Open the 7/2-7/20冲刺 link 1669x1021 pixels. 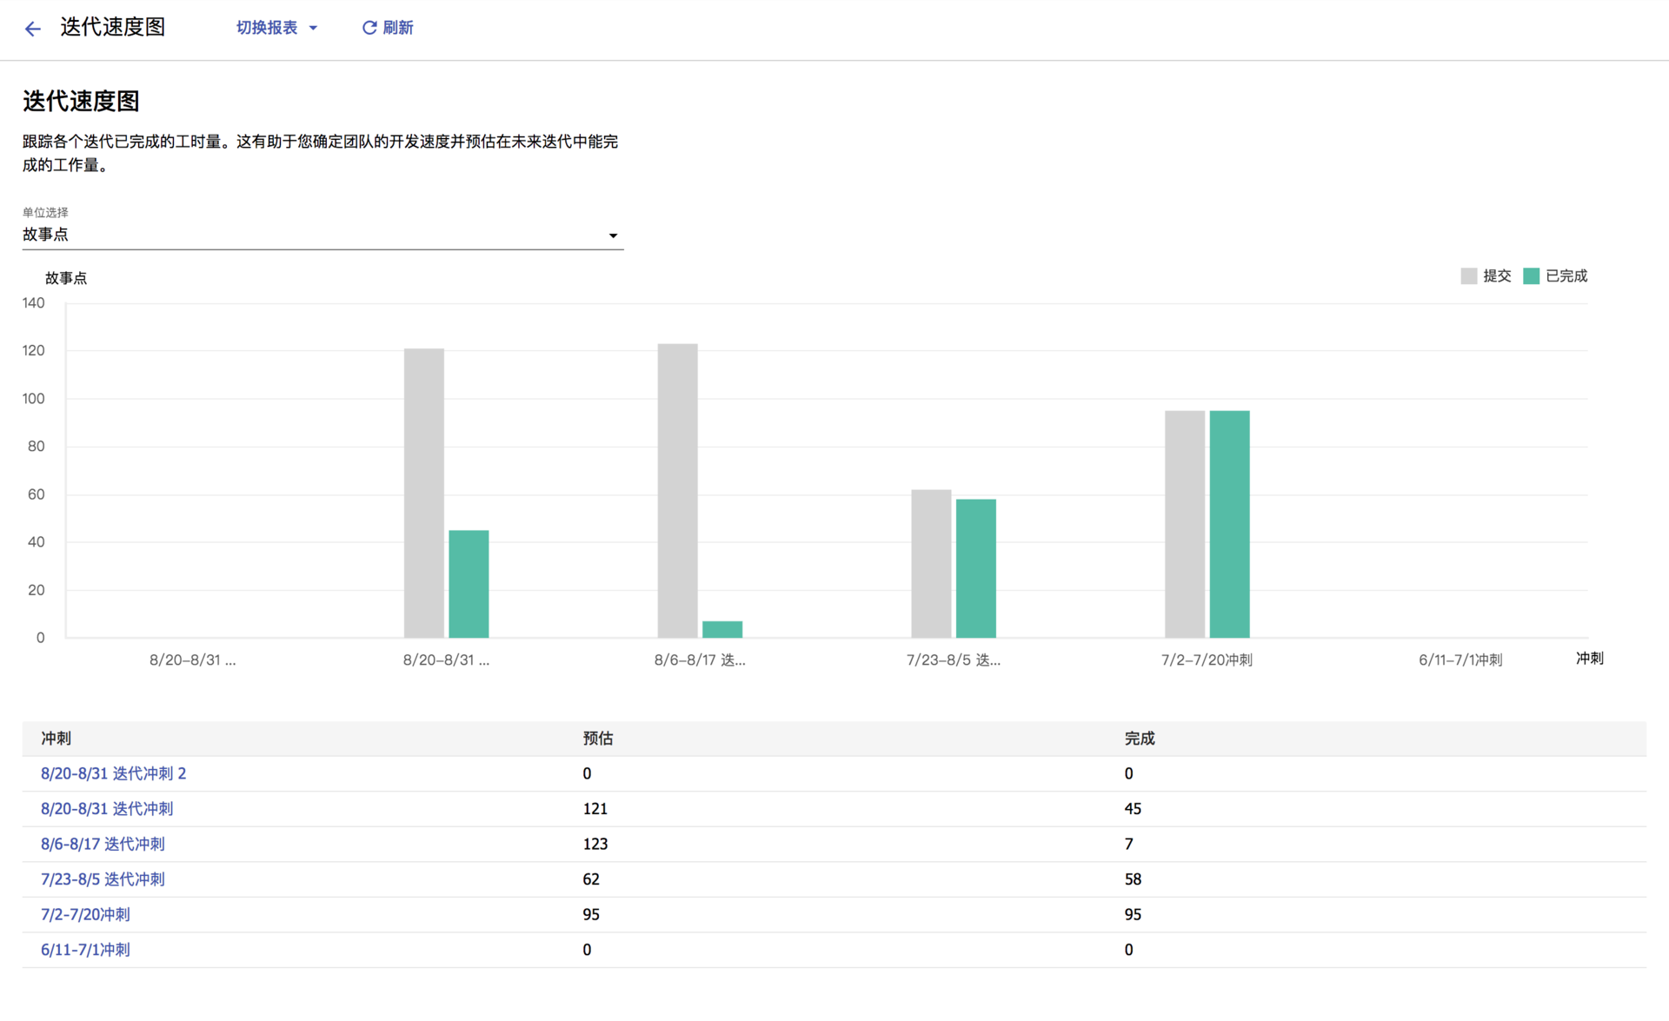click(x=85, y=914)
